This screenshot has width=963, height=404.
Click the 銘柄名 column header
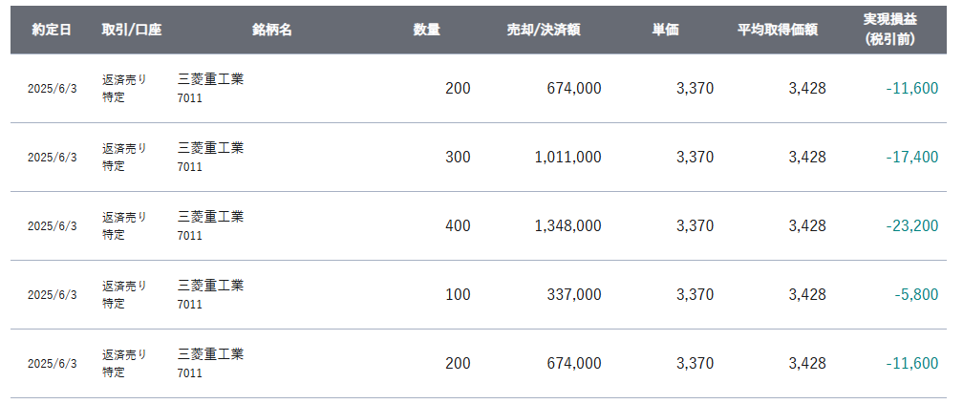(x=271, y=31)
